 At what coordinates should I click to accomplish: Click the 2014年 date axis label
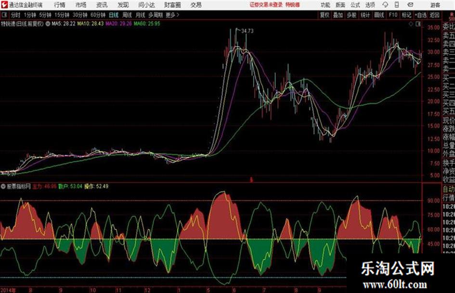coord(8,290)
